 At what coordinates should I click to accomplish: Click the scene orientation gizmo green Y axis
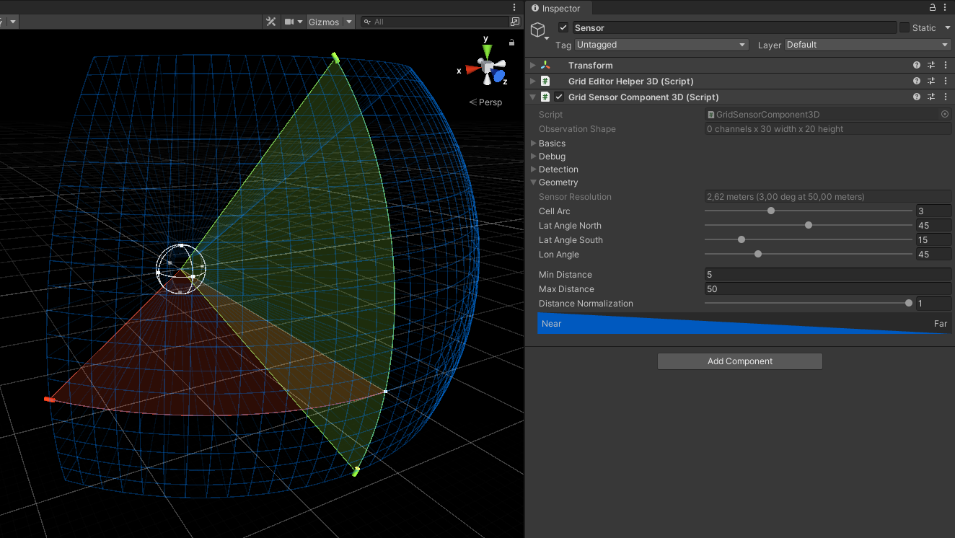point(488,50)
